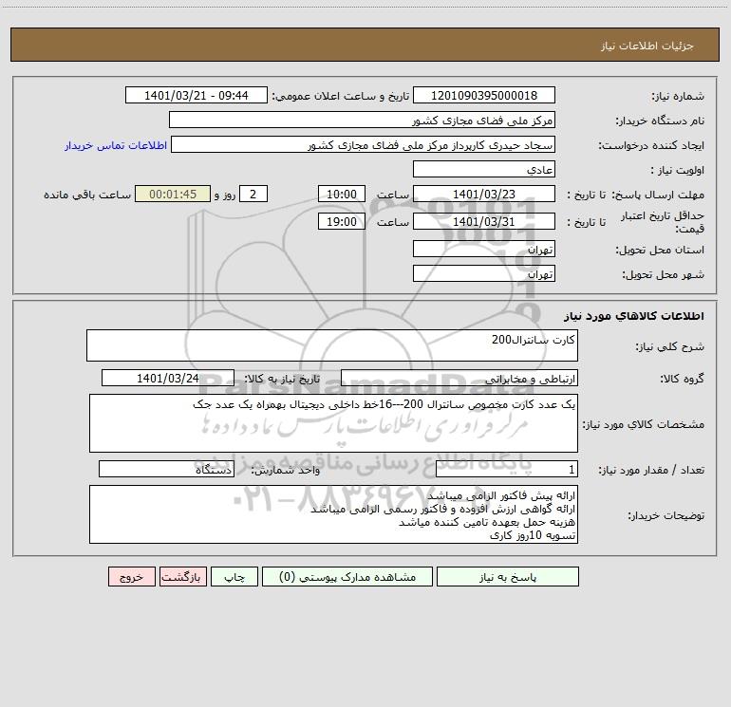Click label شهر محل تحویل

click(x=664, y=274)
